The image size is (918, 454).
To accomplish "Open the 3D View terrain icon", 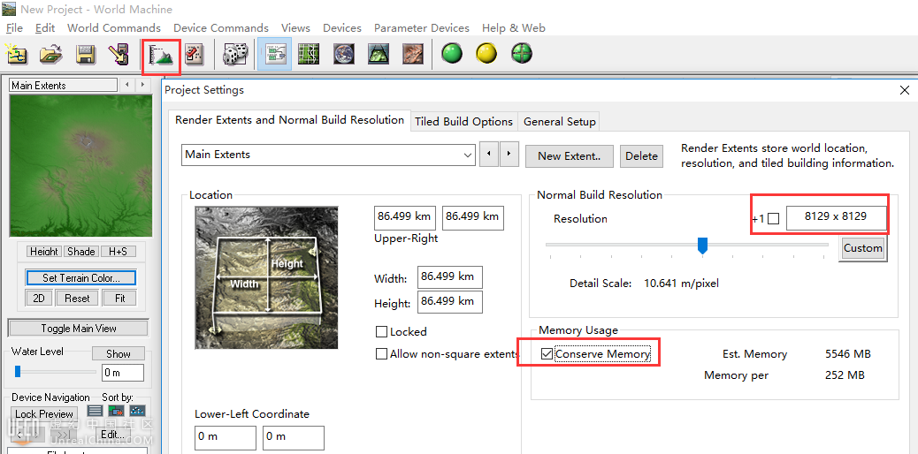I will point(379,55).
